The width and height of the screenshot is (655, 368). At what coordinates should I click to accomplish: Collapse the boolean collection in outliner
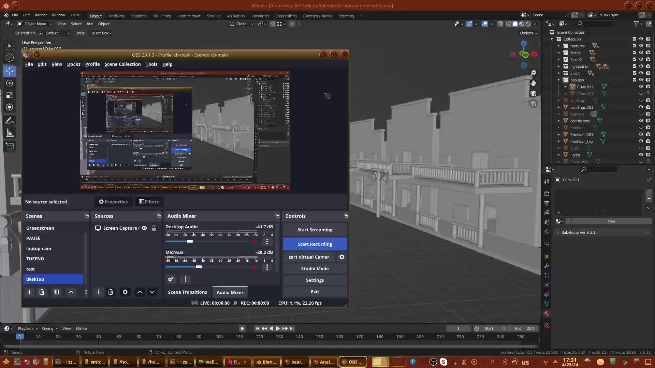558,80
